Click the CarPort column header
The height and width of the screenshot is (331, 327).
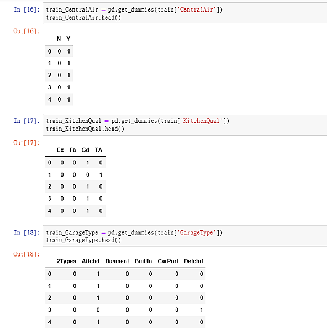click(168, 261)
